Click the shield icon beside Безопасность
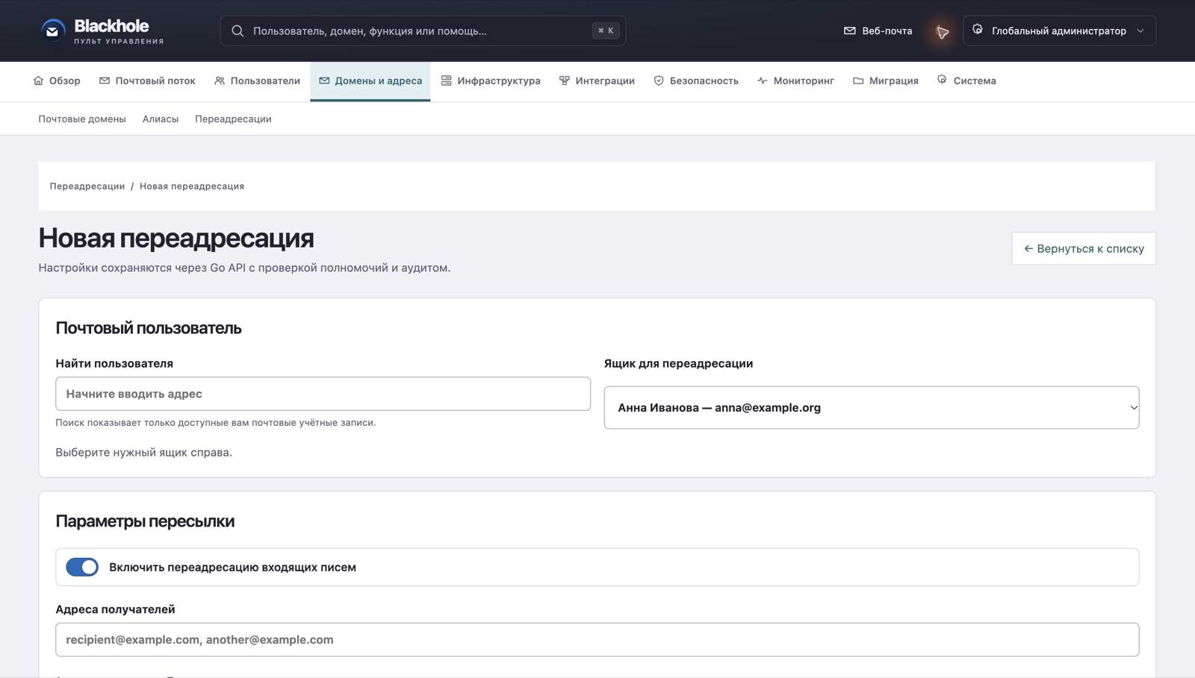This screenshot has width=1195, height=678. point(659,81)
